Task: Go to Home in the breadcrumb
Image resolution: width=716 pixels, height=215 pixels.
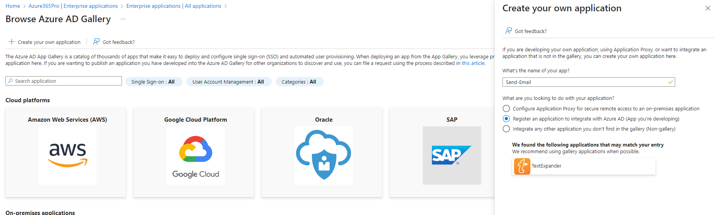Action: (13, 6)
